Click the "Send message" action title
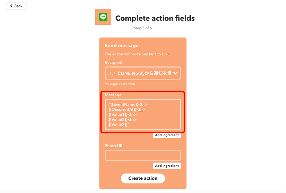 122,46
